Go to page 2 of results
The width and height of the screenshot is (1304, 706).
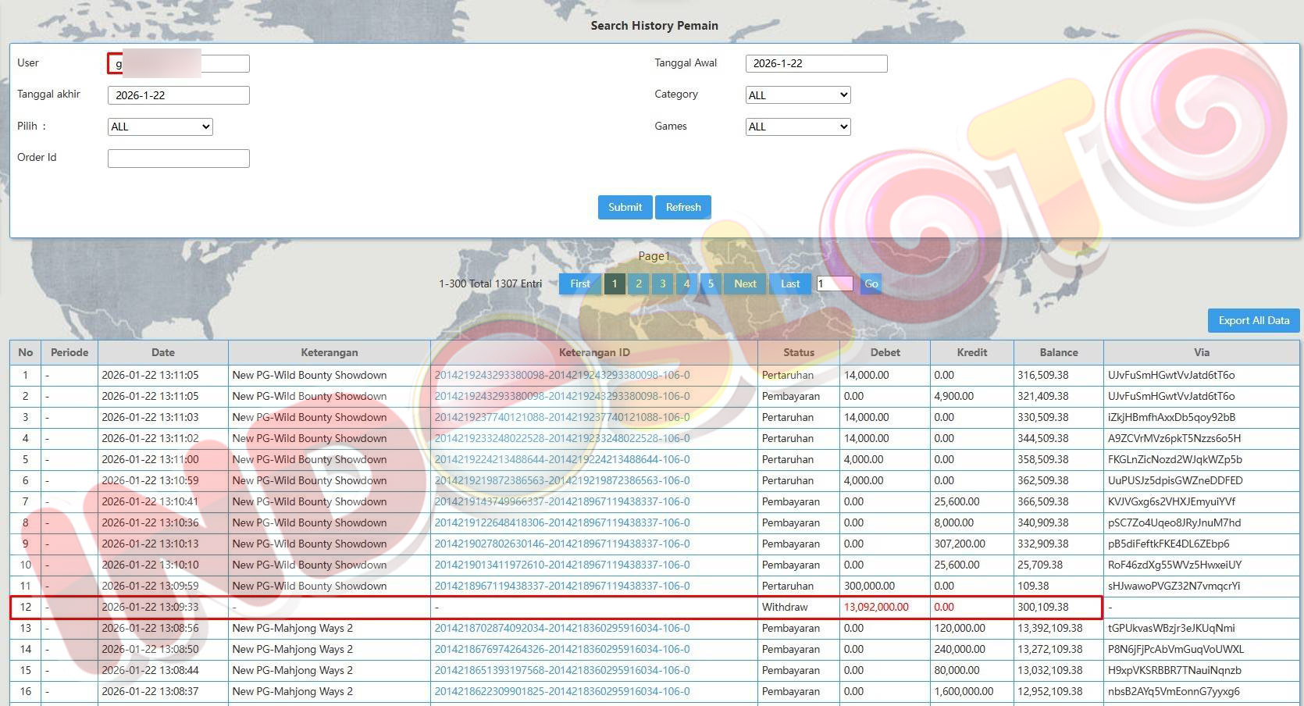coord(638,283)
